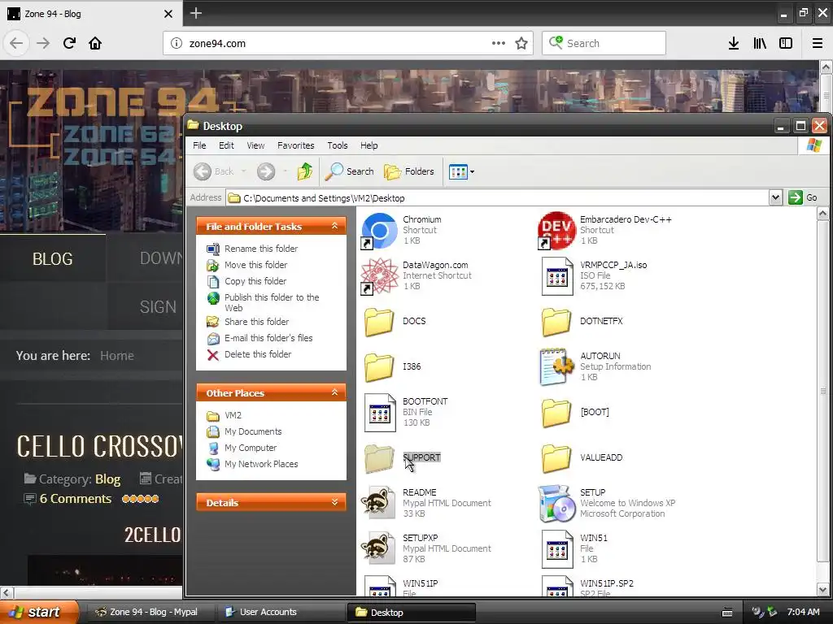Viewport: 833px width, 624px height.
Task: Click the Windows start button
Action: click(39, 612)
